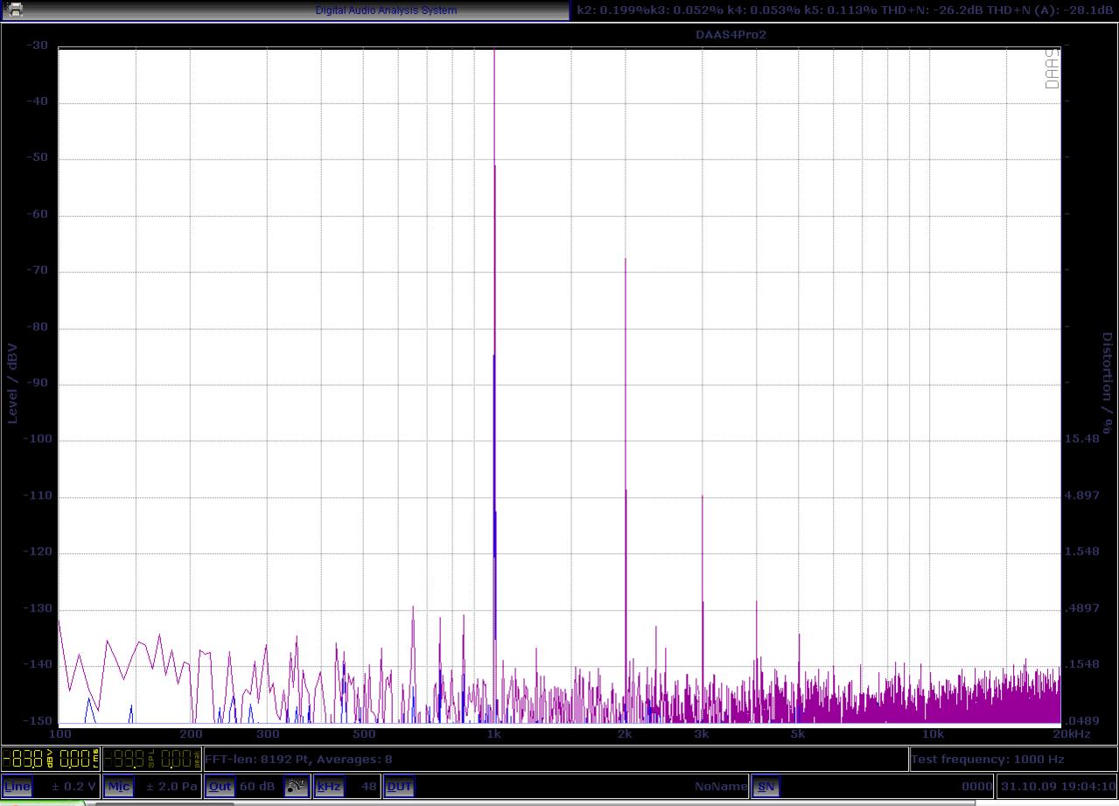Click the 15.48 distortion scale value
This screenshot has height=806, width=1119.
tap(1083, 438)
